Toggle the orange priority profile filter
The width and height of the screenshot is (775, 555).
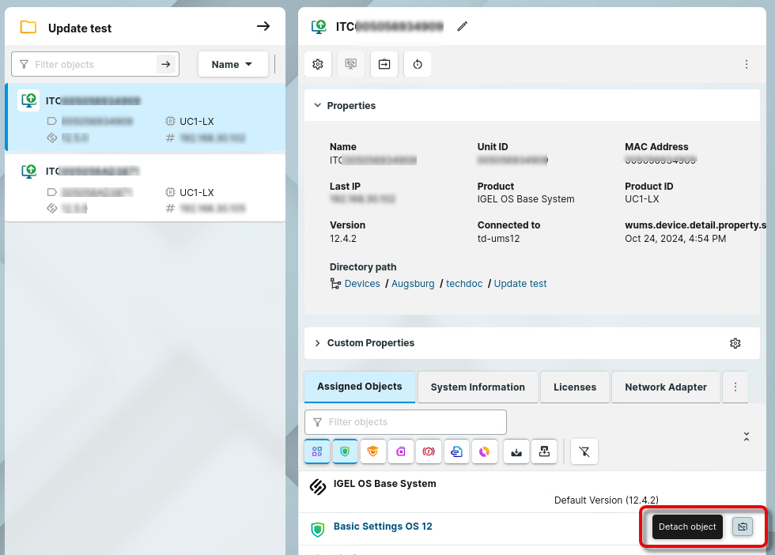372,451
